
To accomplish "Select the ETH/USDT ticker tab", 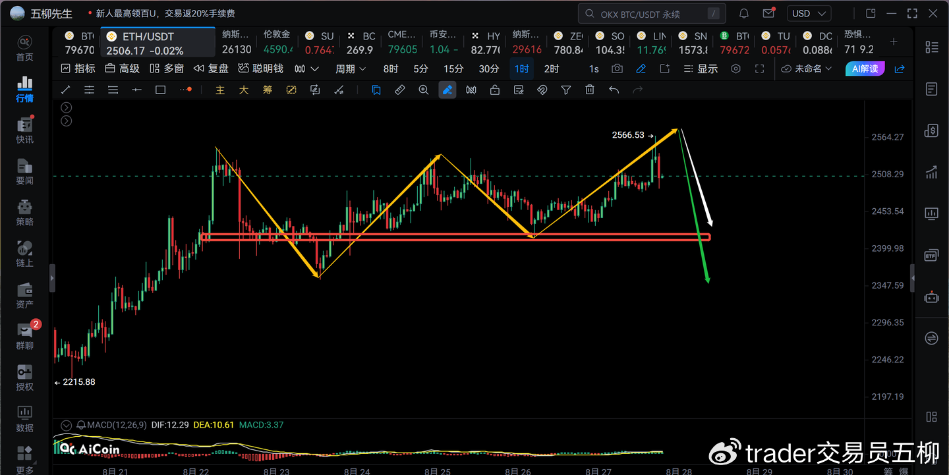I will 158,43.
